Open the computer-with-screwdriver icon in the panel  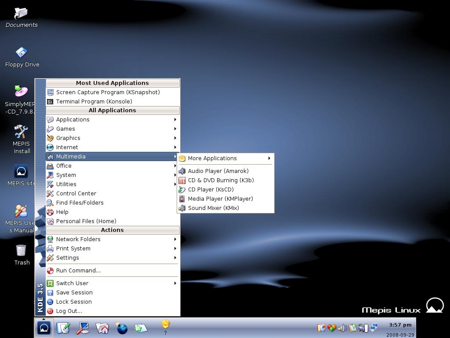pyautogui.click(x=83, y=328)
